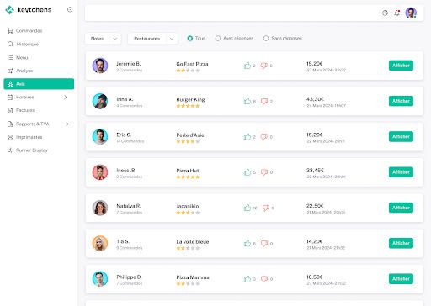Click the keytchens logo icon
Screen dimensions: 431x306
[x=9, y=10]
